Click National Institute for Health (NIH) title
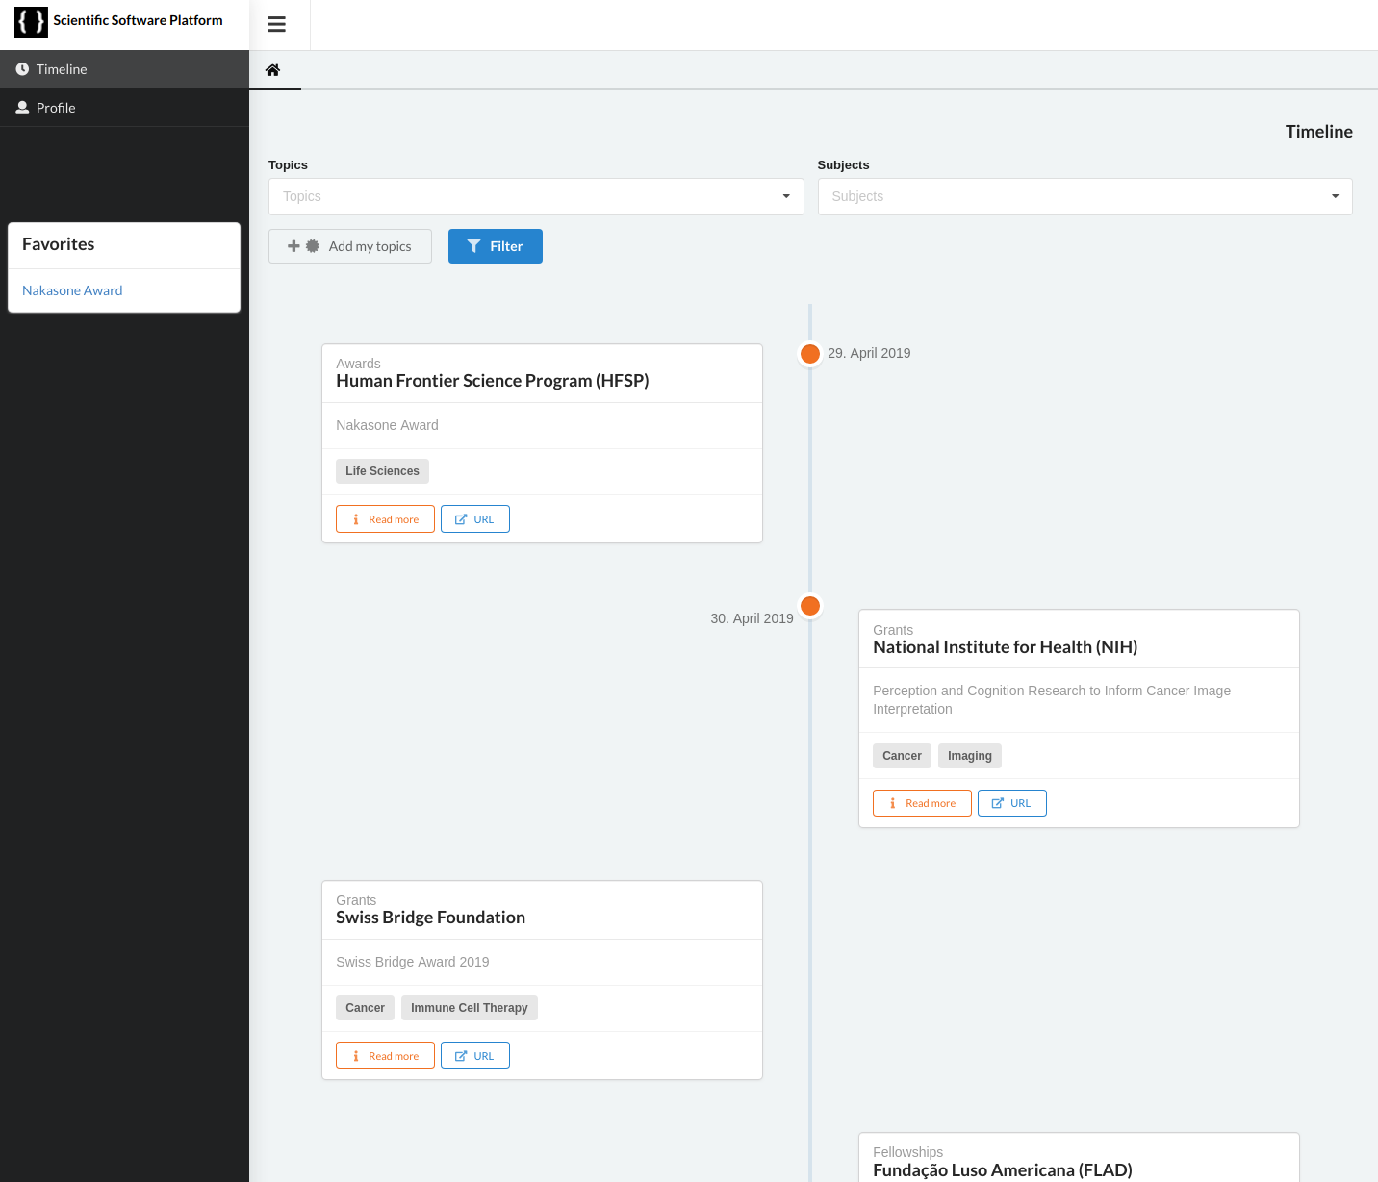1378x1182 pixels. 1006,647
